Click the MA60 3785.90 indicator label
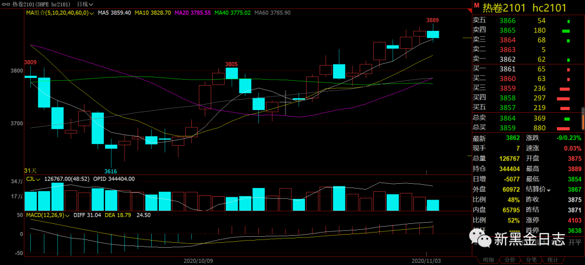The width and height of the screenshot is (585, 265). (x=272, y=12)
